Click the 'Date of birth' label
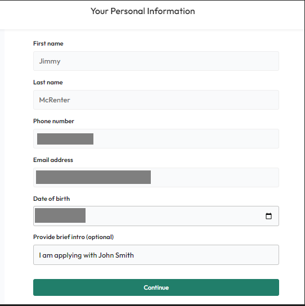 (x=52, y=199)
